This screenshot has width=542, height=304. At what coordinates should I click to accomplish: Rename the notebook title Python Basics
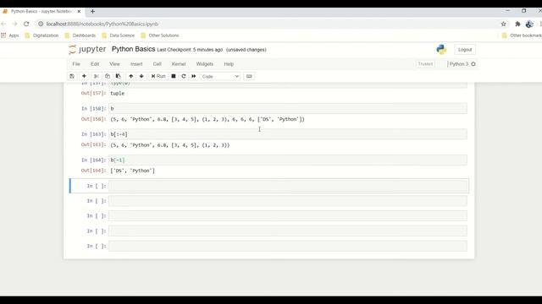tap(133, 49)
